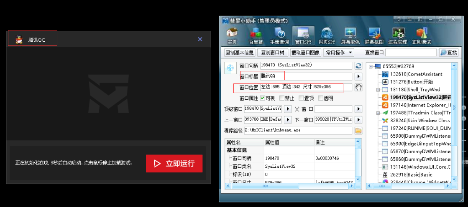The width and height of the screenshot is (468, 207).
Task: Open the 常用操作 dropdown menu
Action: click(339, 53)
